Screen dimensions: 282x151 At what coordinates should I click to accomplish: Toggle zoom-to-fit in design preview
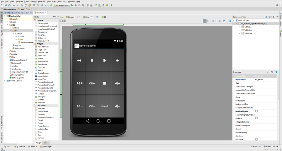tap(205, 21)
